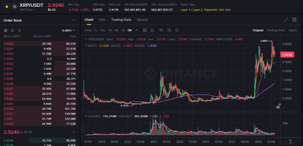Open the 0.0001 price precision dropdown

pyautogui.click(x=69, y=30)
